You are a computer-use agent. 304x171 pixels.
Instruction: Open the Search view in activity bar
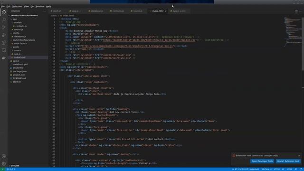pyautogui.click(x=4, y=20)
